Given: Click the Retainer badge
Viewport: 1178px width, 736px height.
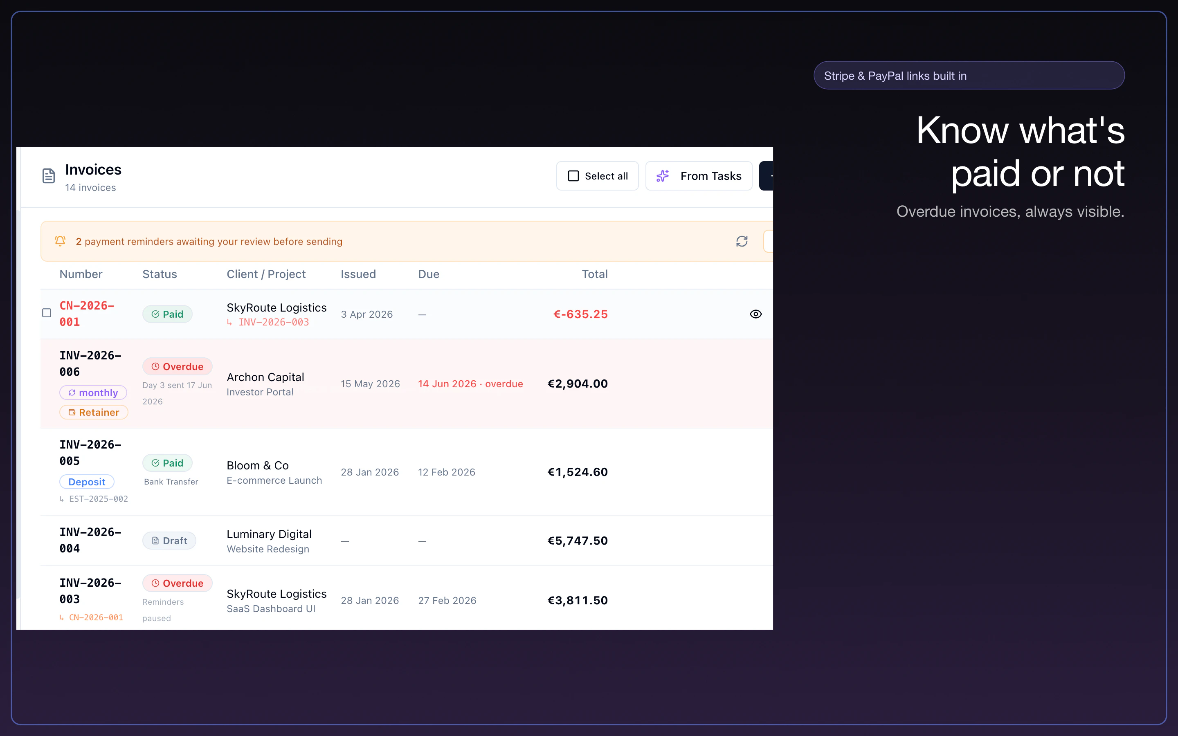Looking at the screenshot, I should tap(93, 412).
